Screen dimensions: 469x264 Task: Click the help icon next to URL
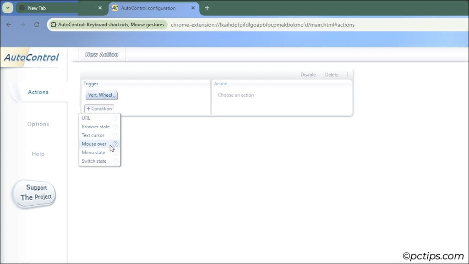click(x=115, y=118)
